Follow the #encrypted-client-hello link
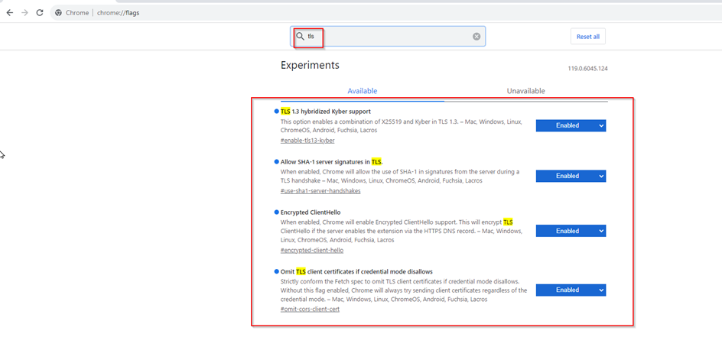Image resolution: width=722 pixels, height=363 pixels. point(312,251)
